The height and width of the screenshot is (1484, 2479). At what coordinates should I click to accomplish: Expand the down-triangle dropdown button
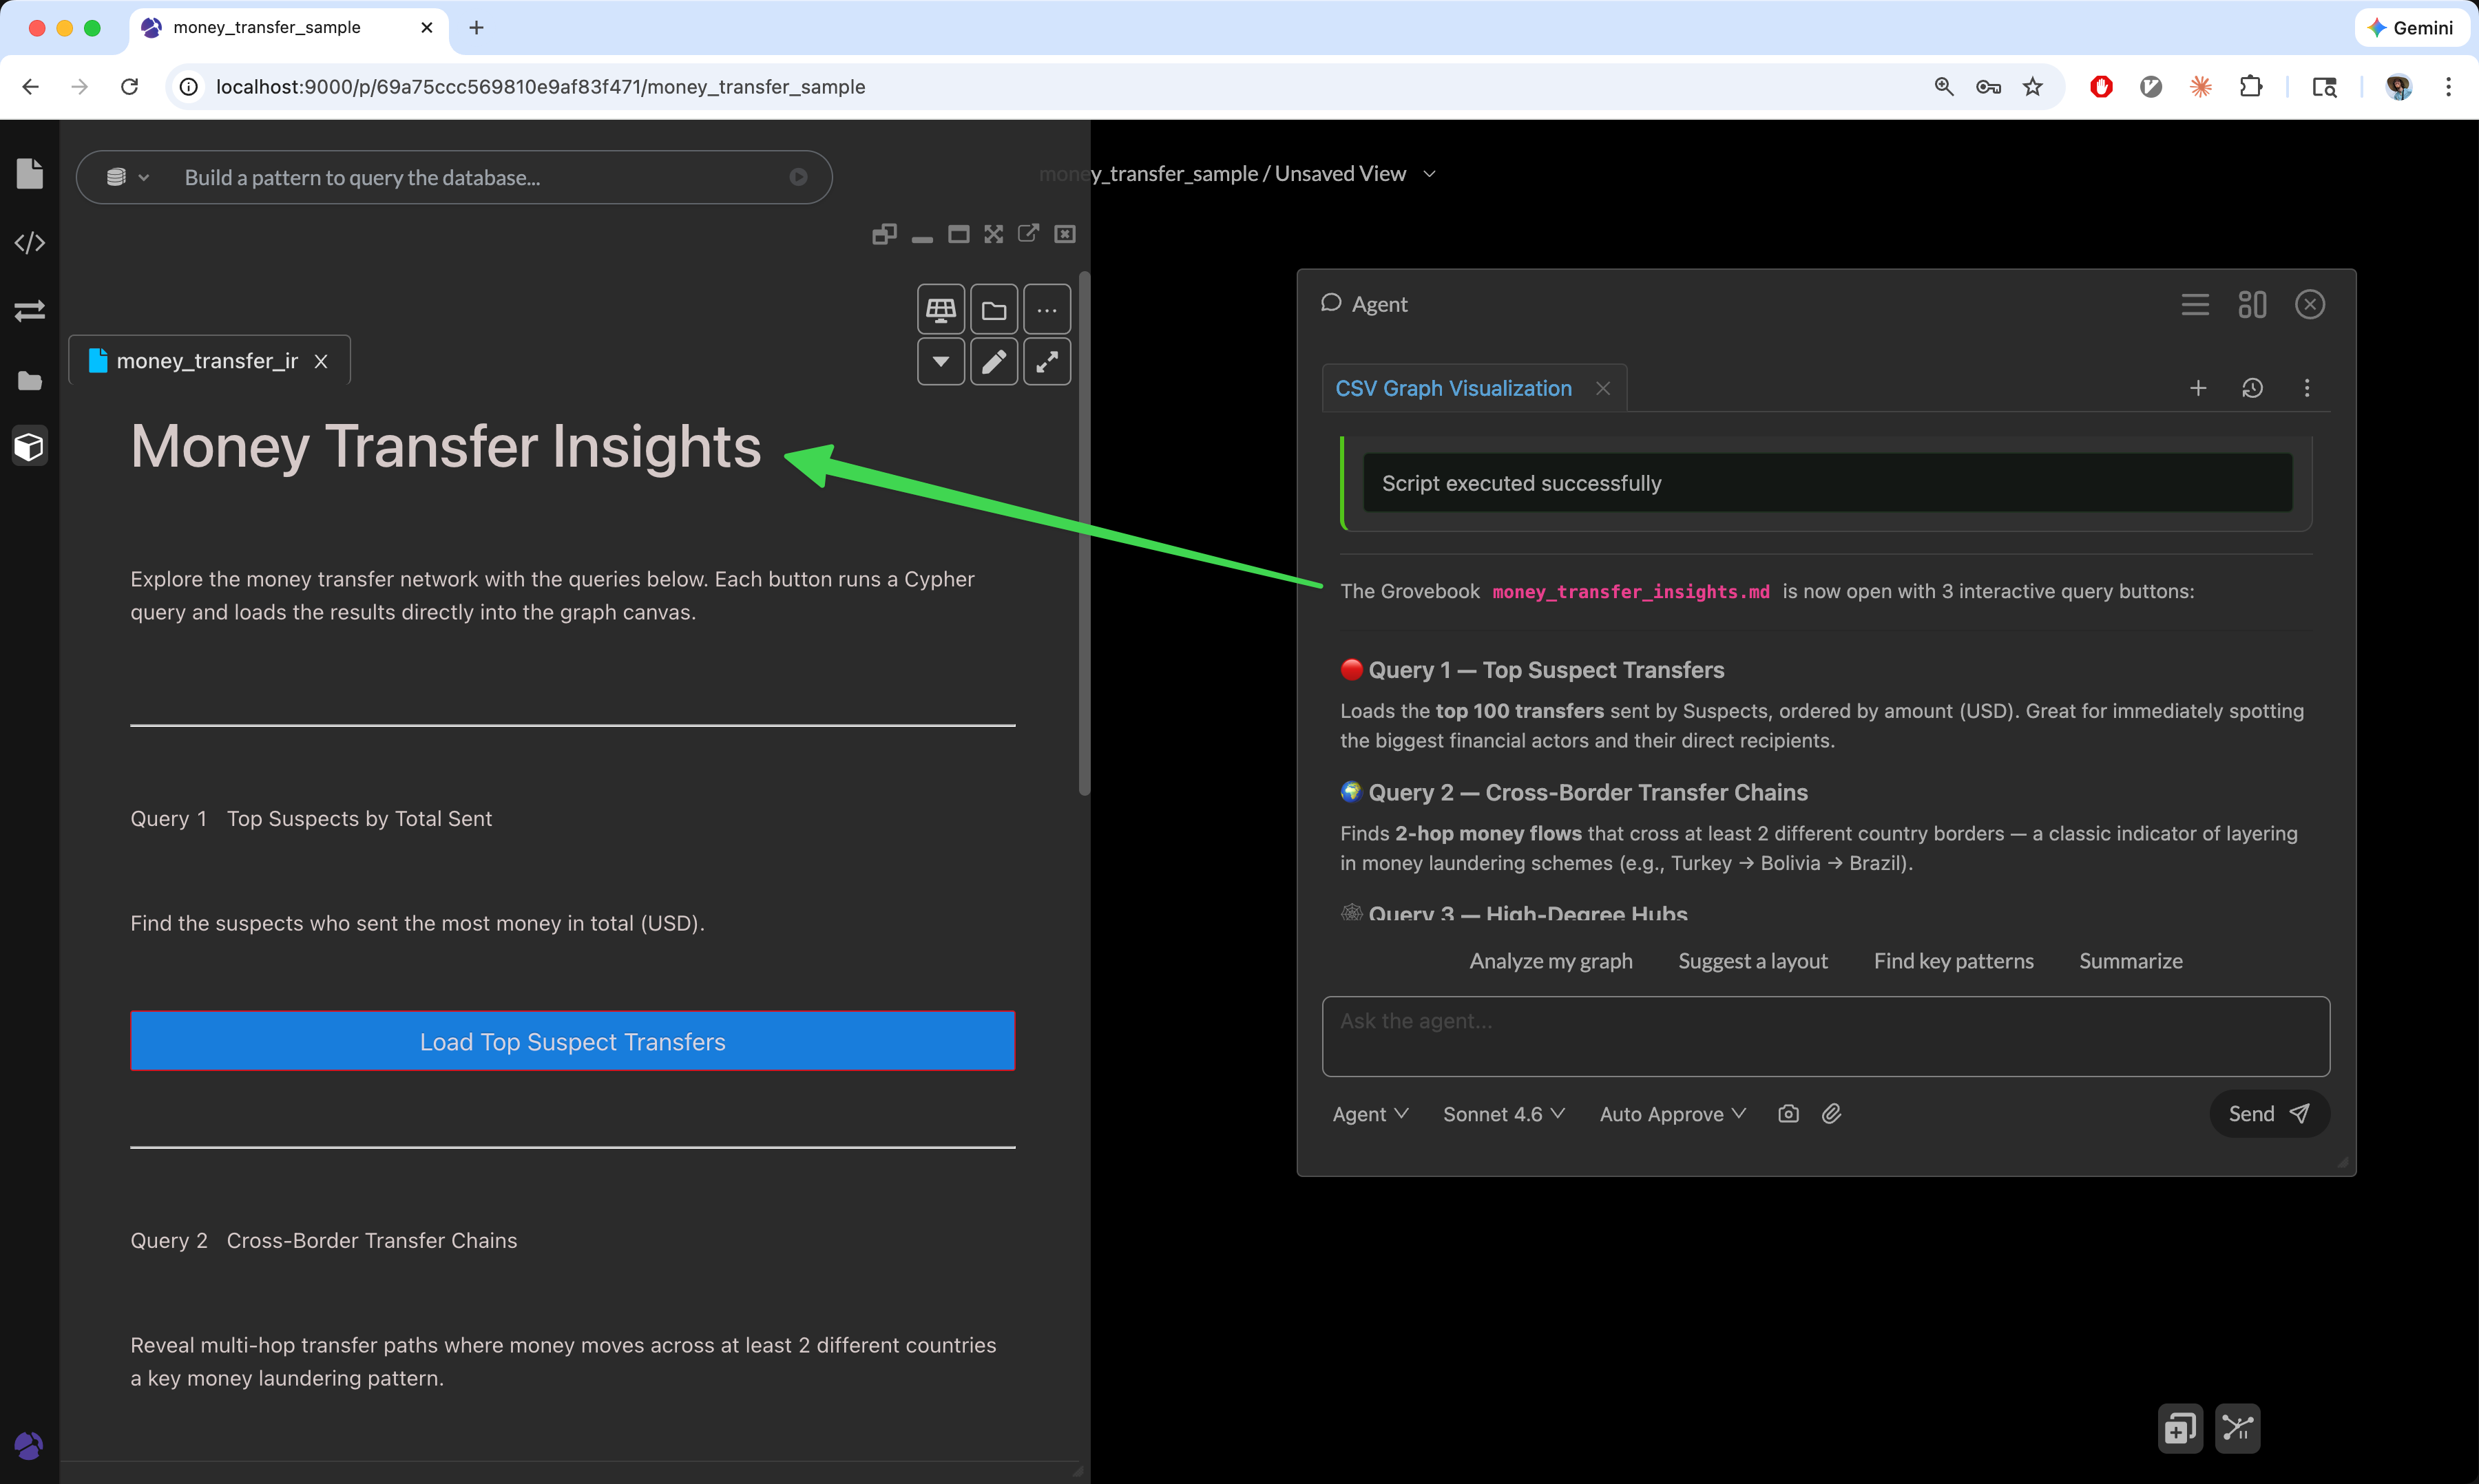point(941,361)
